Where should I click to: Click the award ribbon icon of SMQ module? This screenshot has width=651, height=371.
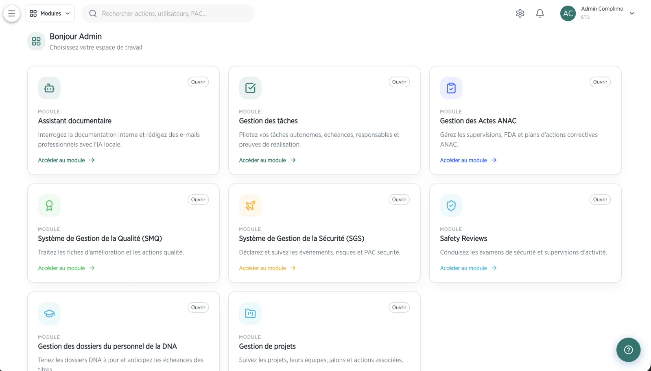tap(49, 206)
